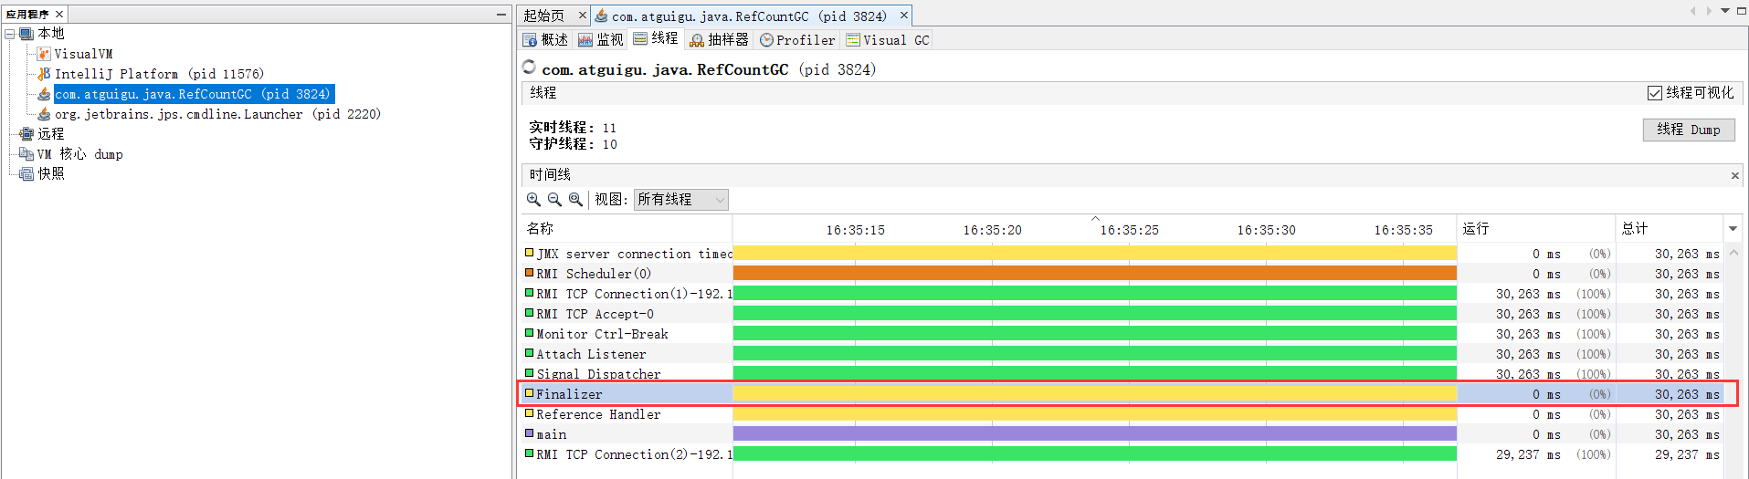Click the green state square beside Attach Listener
The height and width of the screenshot is (479, 1749).
pyautogui.click(x=529, y=353)
